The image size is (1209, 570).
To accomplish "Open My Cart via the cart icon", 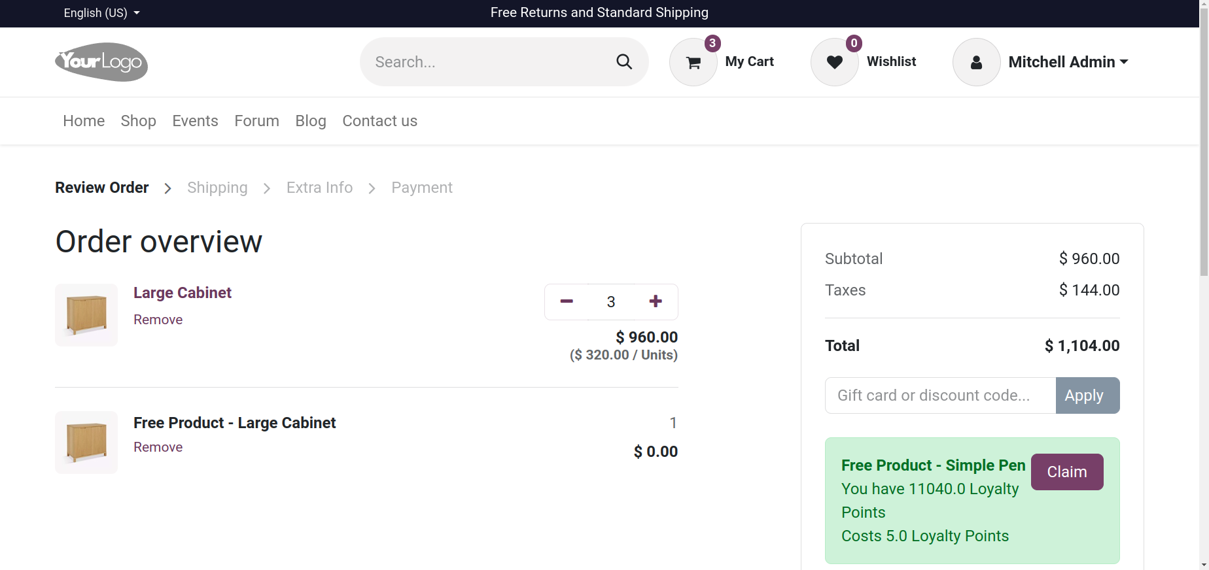I will click(693, 62).
